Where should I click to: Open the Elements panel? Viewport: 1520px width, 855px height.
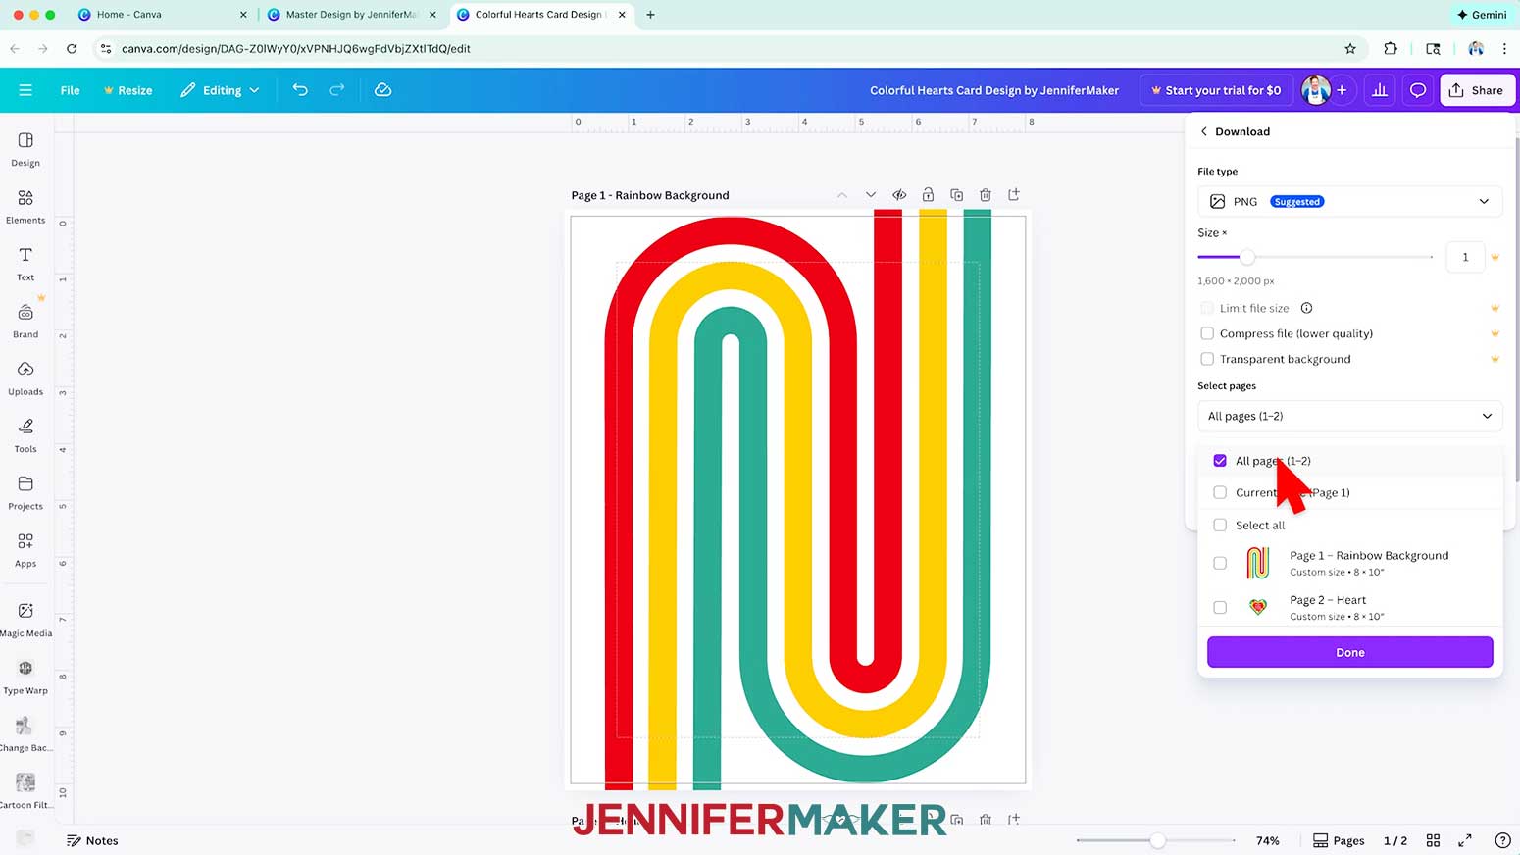[x=25, y=207]
